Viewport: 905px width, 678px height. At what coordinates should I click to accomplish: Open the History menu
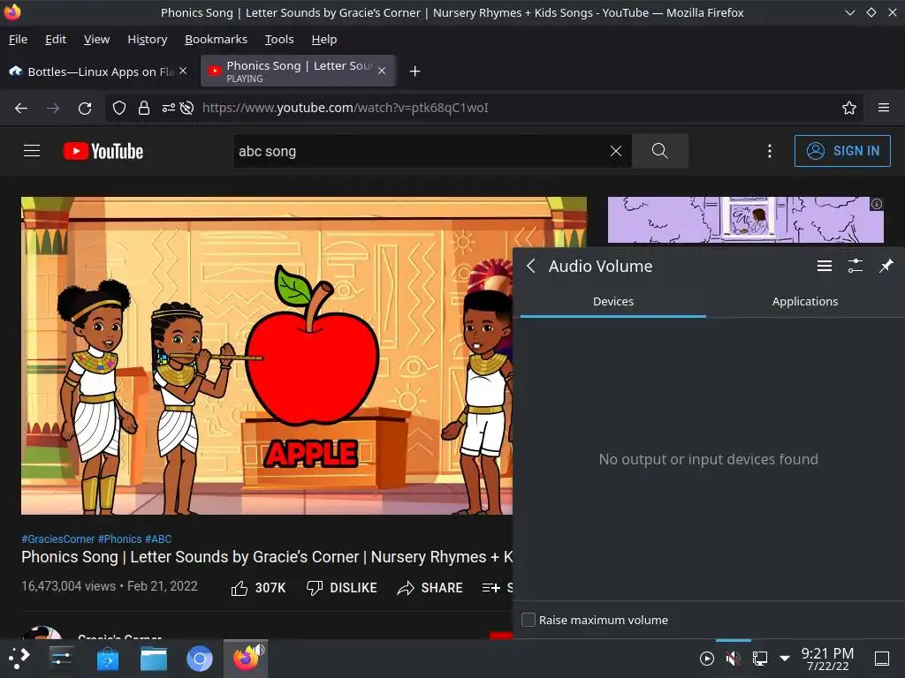click(x=148, y=39)
